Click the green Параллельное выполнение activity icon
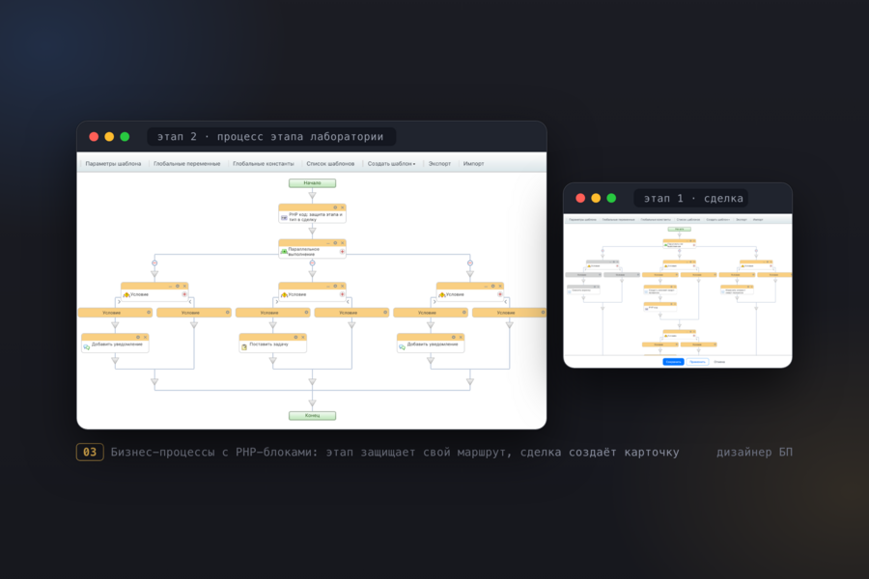Screen dimensions: 869x579 pos(284,252)
